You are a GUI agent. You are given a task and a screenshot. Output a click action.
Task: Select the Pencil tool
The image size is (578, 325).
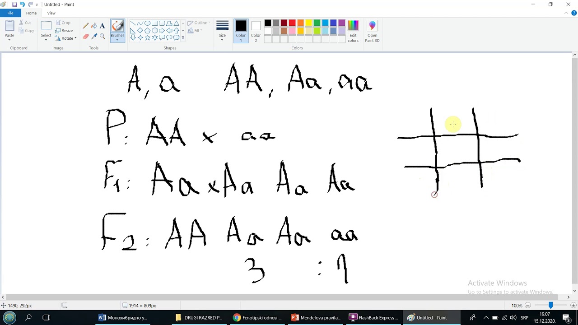[x=86, y=26]
